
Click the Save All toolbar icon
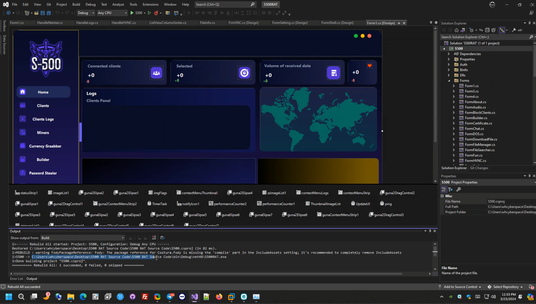coord(49,13)
